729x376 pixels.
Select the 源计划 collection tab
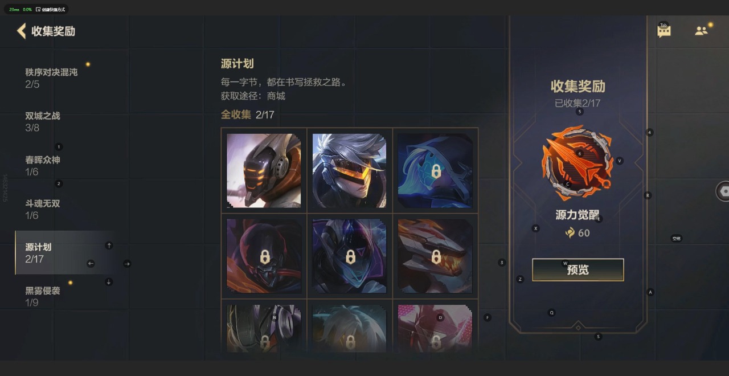pos(64,252)
